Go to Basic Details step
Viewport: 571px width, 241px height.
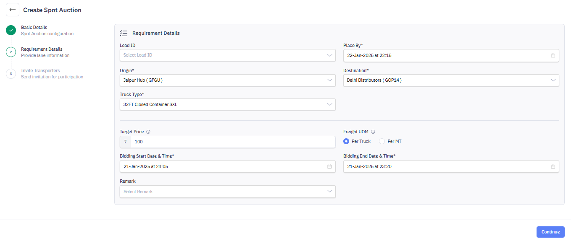pos(34,28)
